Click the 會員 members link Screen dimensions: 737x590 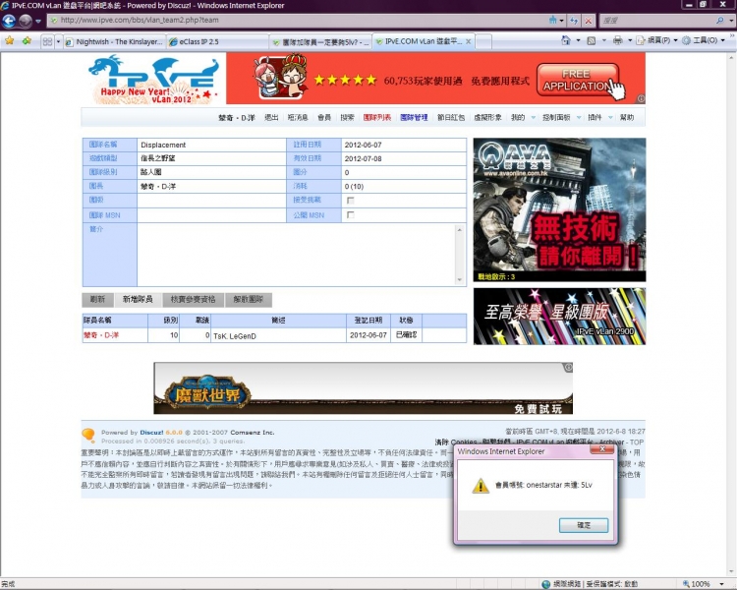click(x=324, y=118)
